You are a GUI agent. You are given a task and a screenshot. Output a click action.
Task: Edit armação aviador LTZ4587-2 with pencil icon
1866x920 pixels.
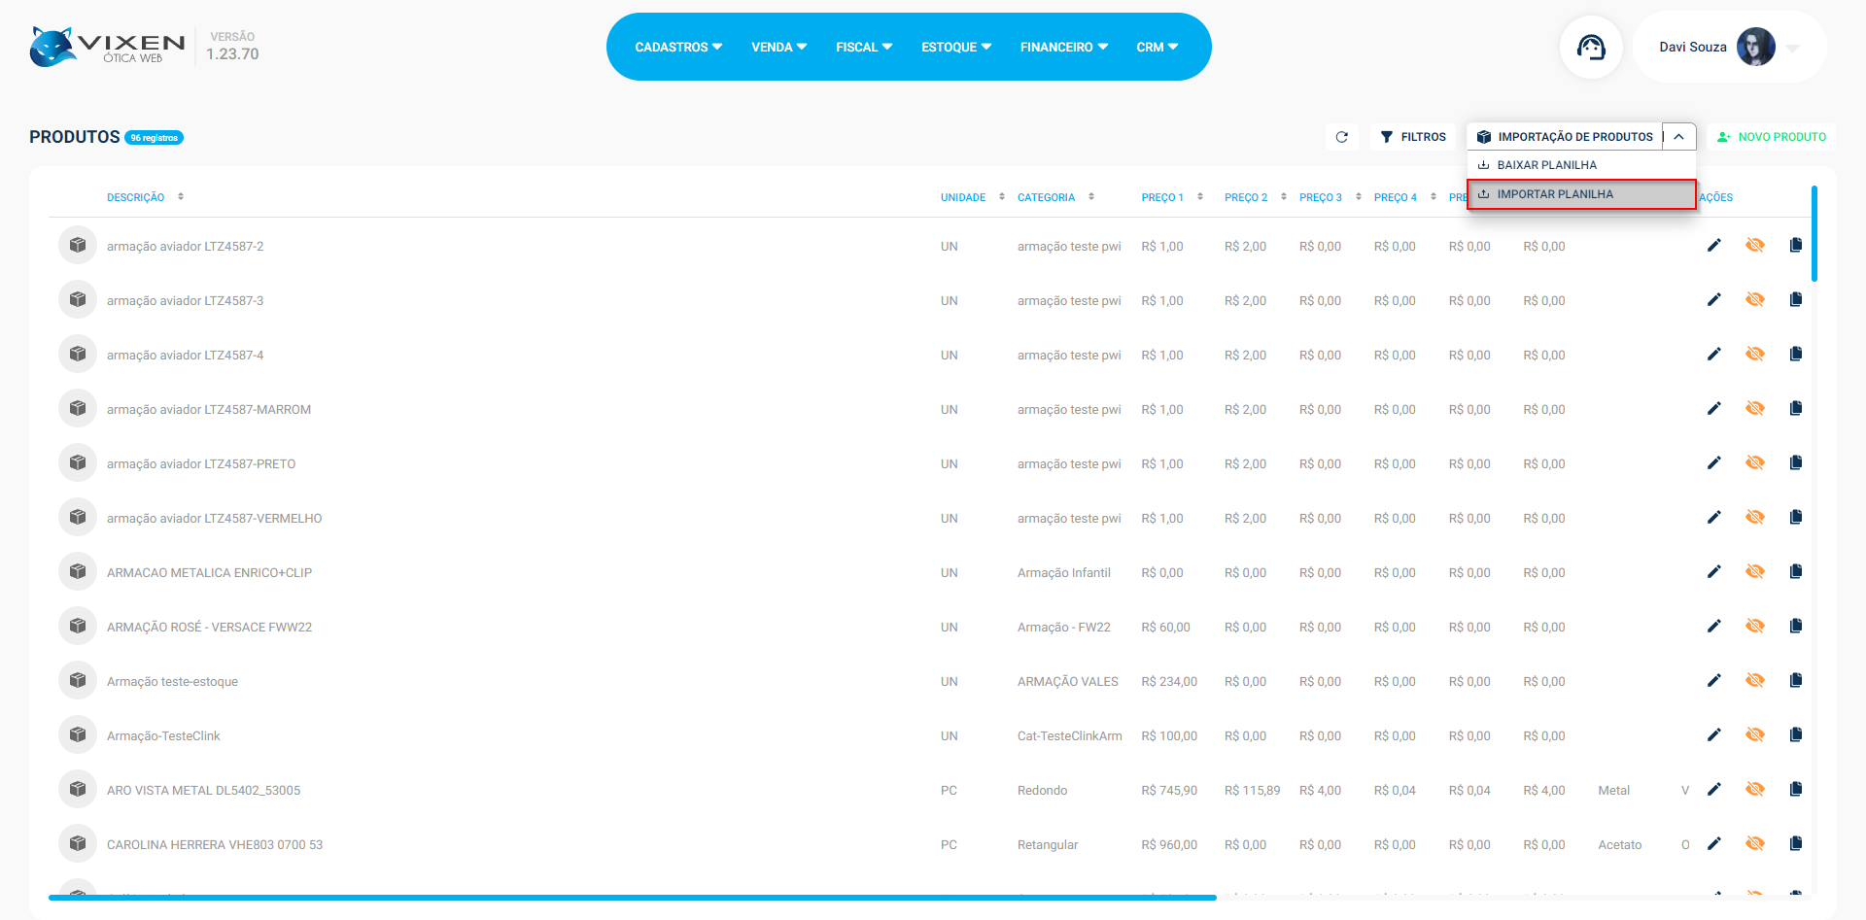[1714, 246]
